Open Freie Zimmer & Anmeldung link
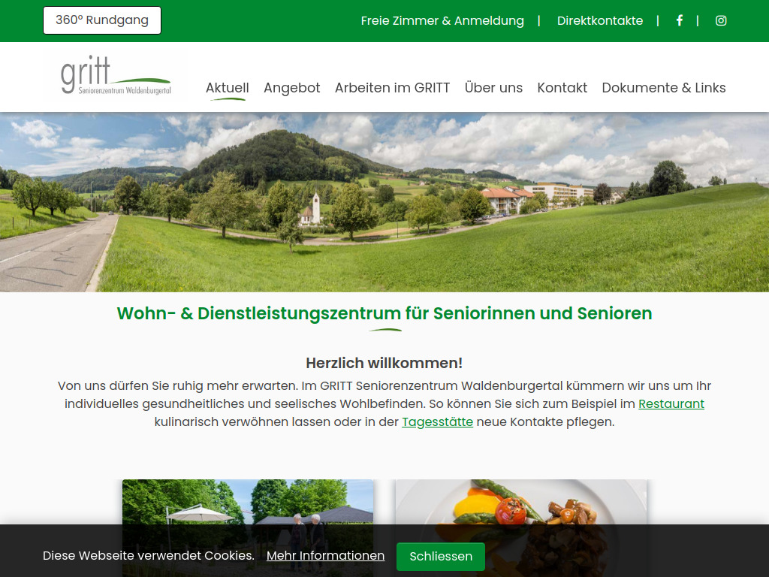 [x=442, y=20]
